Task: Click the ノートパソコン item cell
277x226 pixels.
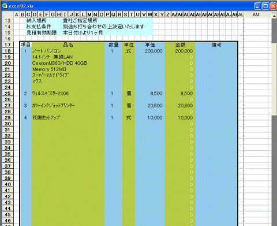Action: point(47,51)
